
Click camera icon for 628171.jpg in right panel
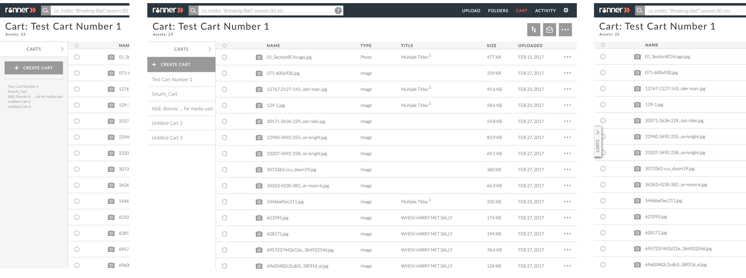click(x=637, y=233)
